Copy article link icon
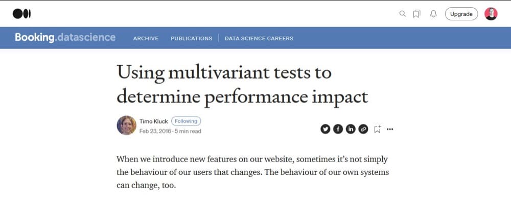The width and height of the screenshot is (511, 207). (363, 129)
